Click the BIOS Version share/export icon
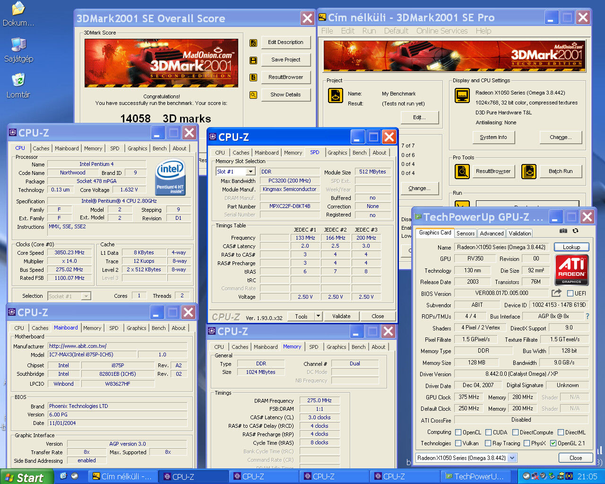This screenshot has height=484, width=605. coord(556,293)
